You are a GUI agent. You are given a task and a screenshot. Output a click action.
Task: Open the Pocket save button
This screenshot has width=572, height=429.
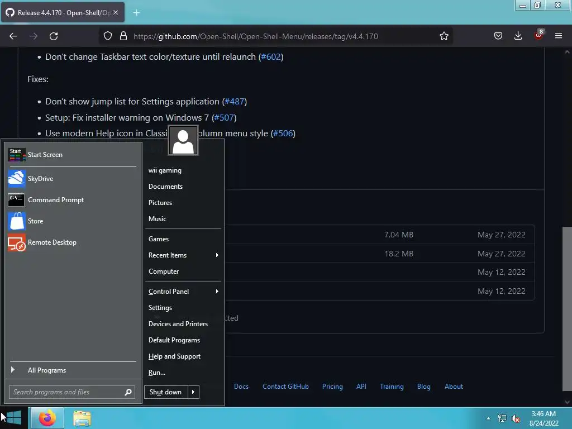click(498, 36)
